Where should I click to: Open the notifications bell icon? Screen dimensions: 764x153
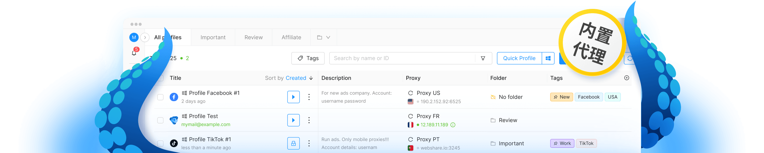(x=134, y=53)
